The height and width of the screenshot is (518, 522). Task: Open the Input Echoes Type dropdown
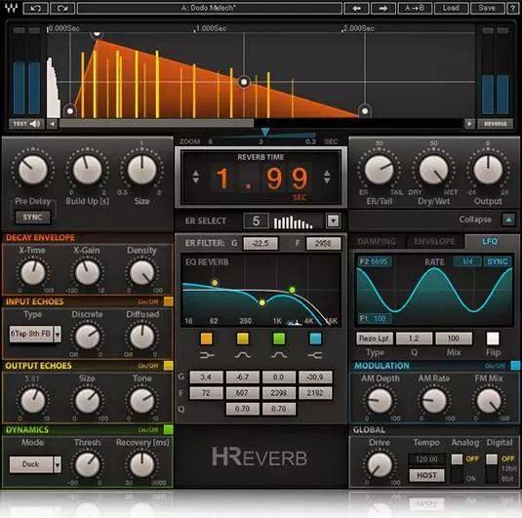58,334
